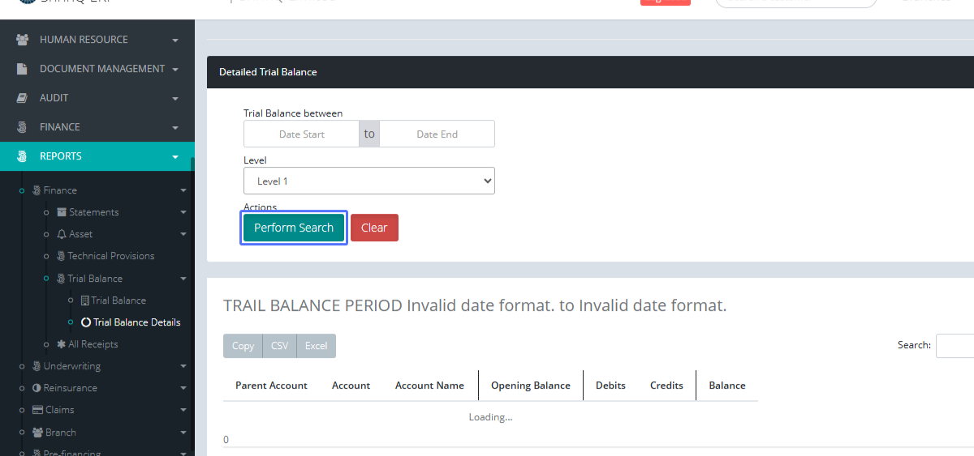974x456 pixels.
Task: Expand the Finance top-level menu arrow
Action: (x=175, y=127)
